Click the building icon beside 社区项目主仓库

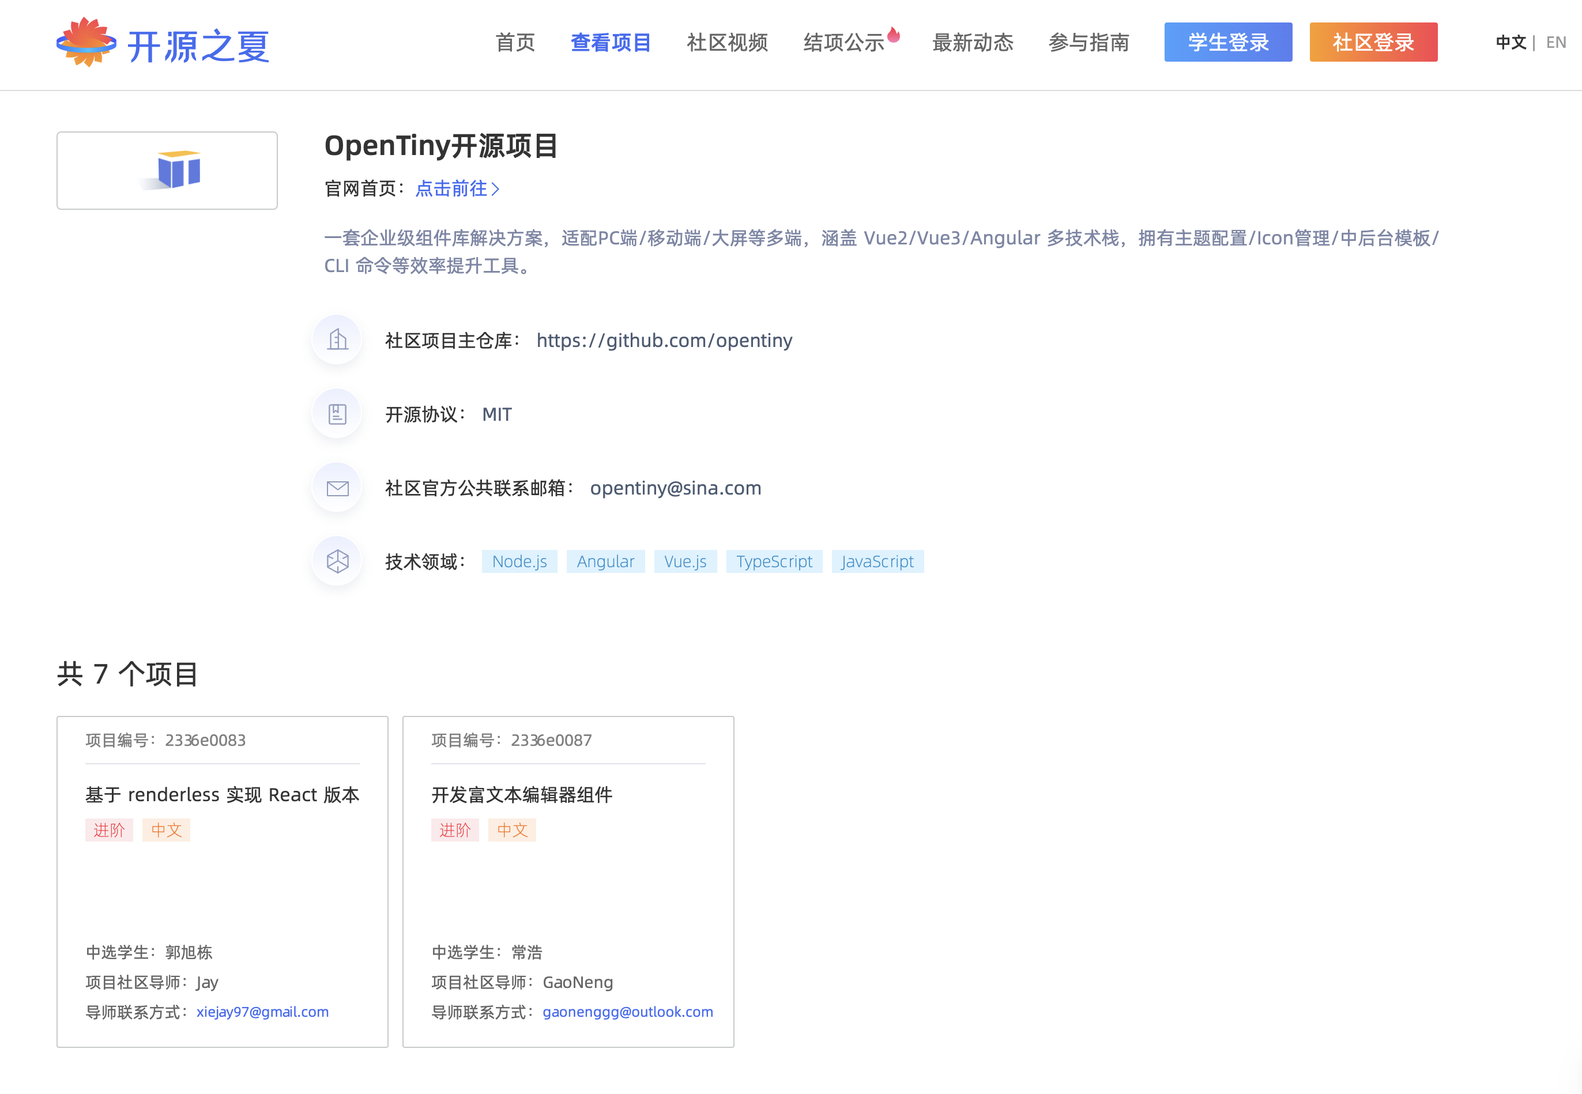[x=337, y=340]
